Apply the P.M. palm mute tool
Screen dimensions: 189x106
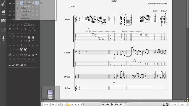point(33,25)
